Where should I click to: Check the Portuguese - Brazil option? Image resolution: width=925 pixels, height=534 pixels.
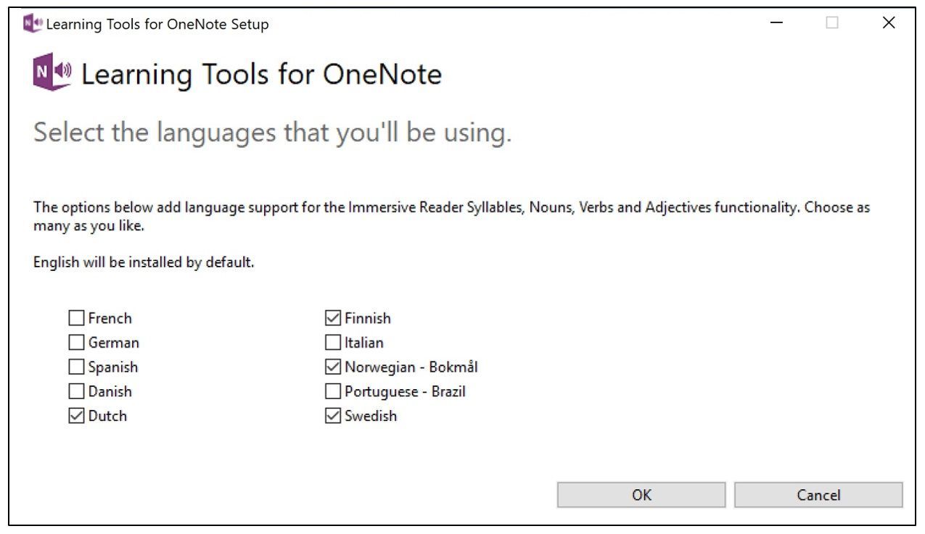point(334,391)
